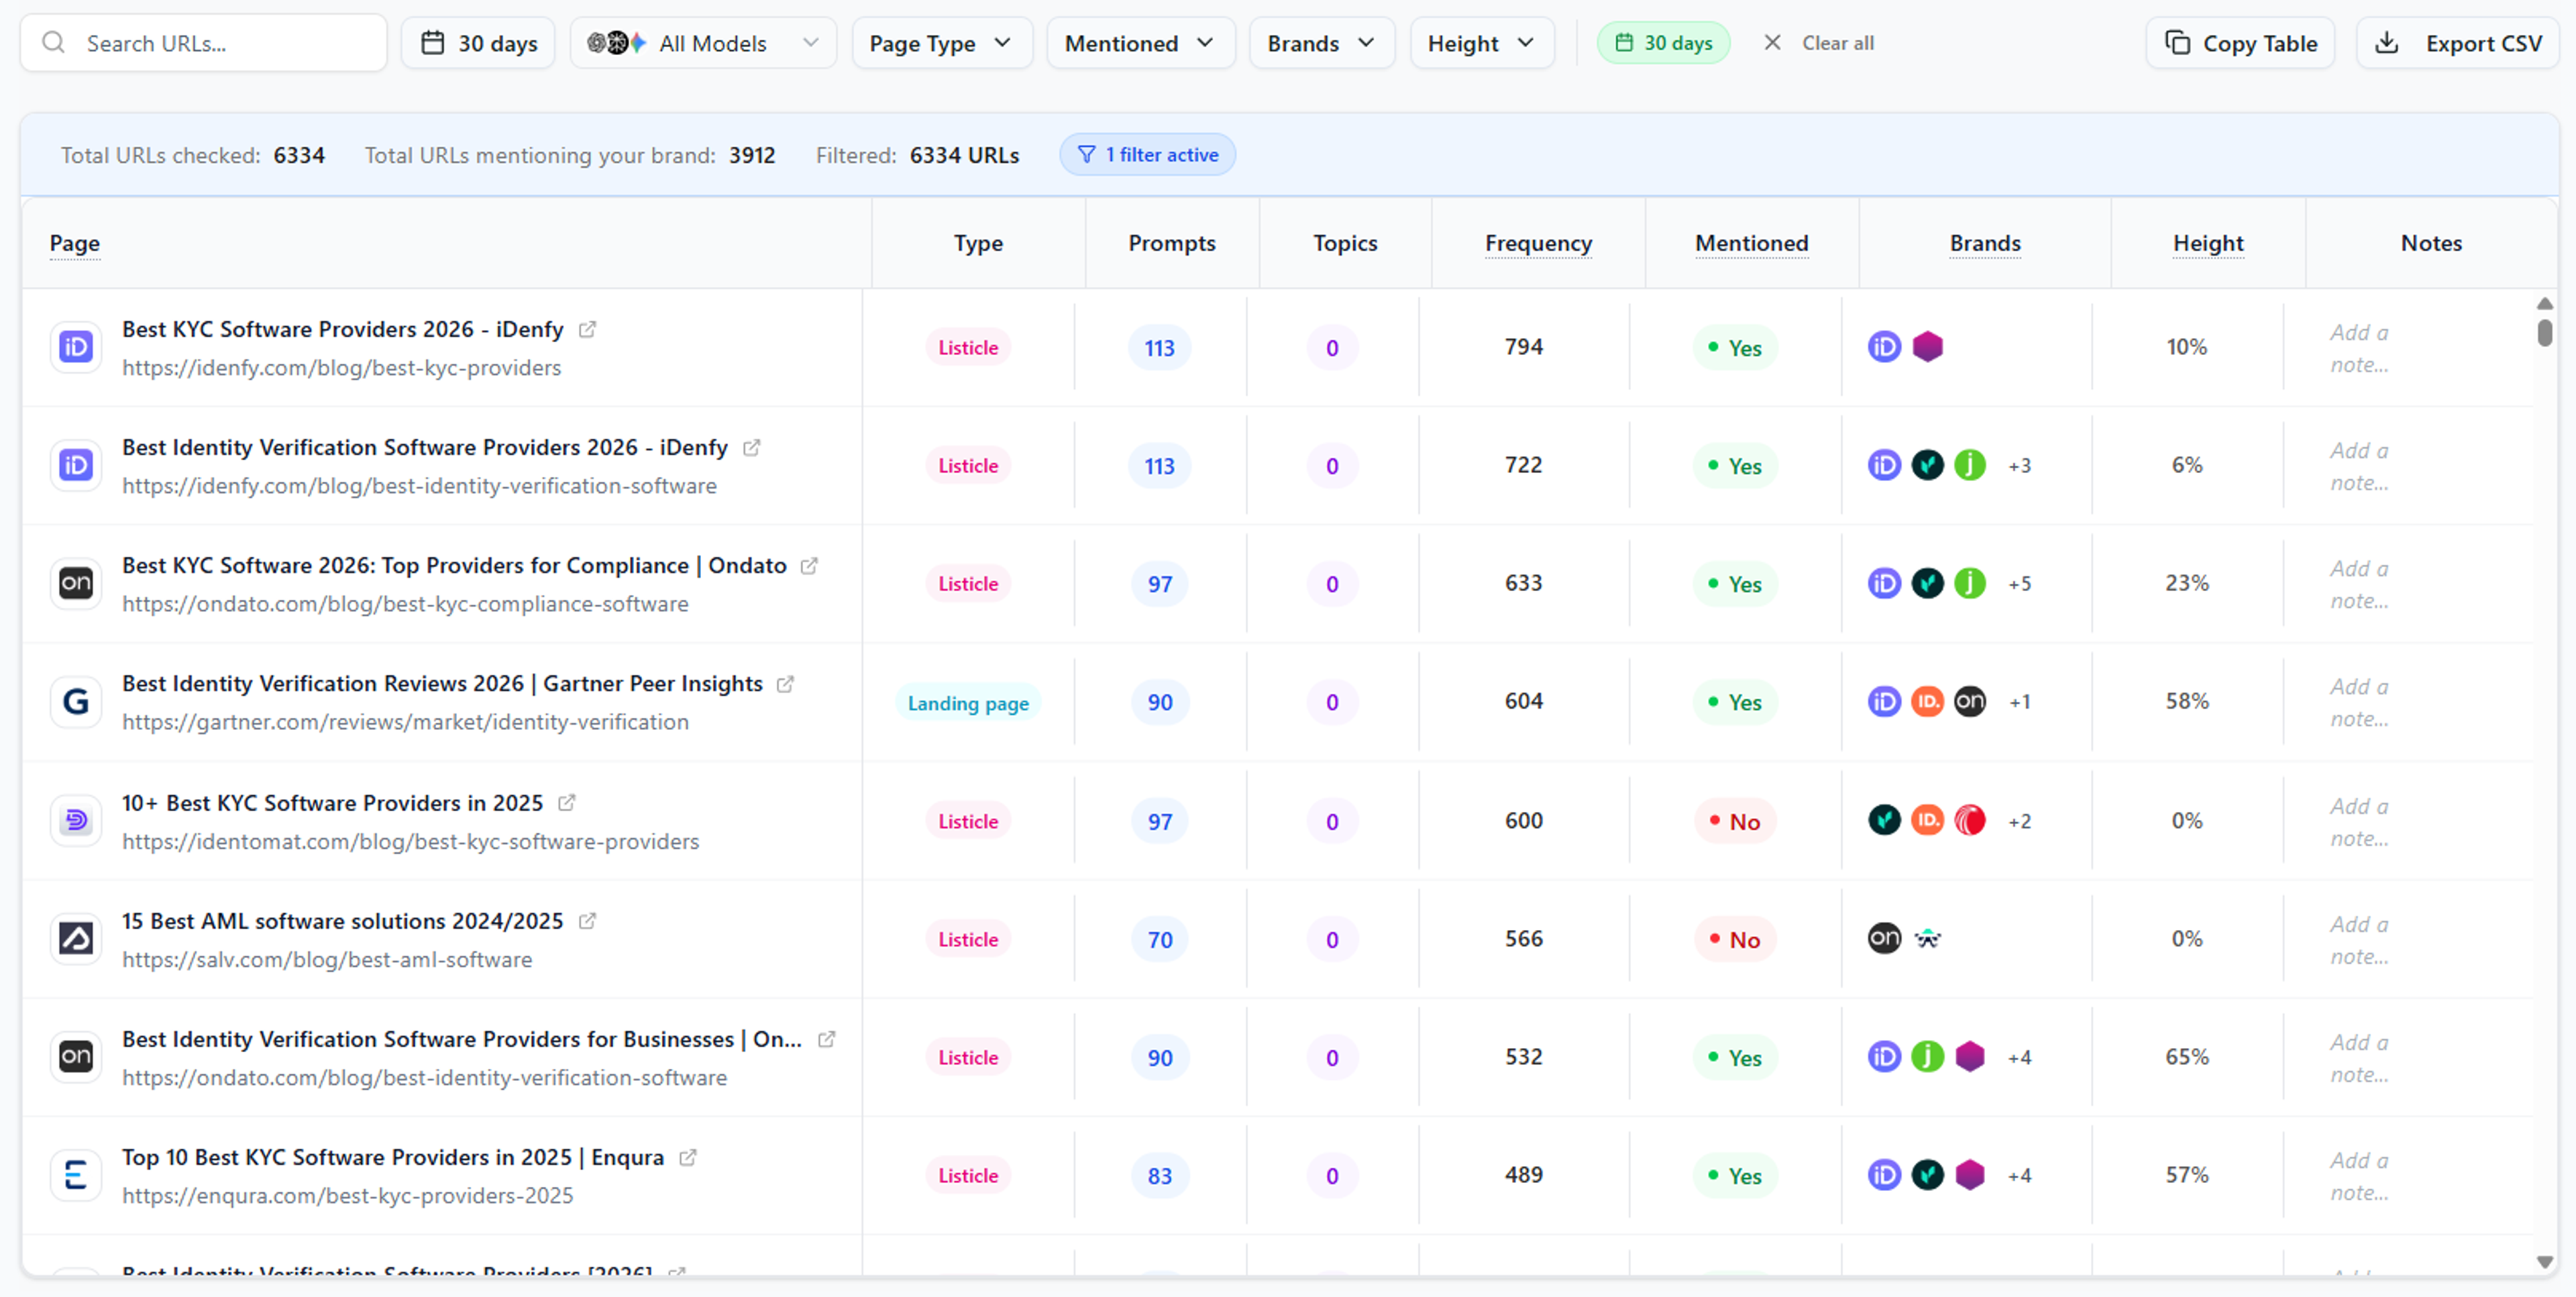Expand the Height filter dropdown
The image size is (2576, 1297).
[1481, 43]
